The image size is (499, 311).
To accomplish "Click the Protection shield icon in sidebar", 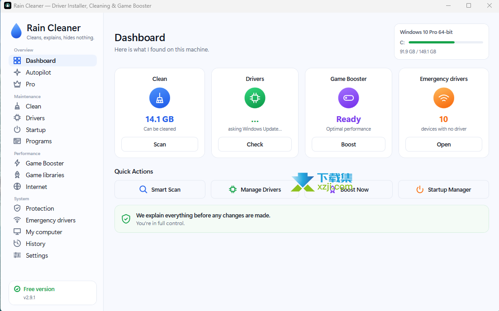I will click(17, 208).
